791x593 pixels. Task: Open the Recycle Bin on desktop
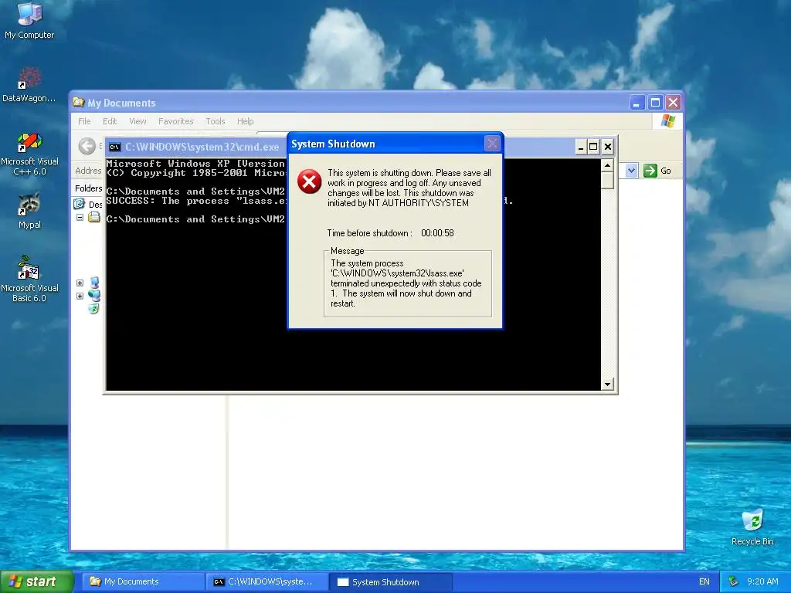point(752,527)
